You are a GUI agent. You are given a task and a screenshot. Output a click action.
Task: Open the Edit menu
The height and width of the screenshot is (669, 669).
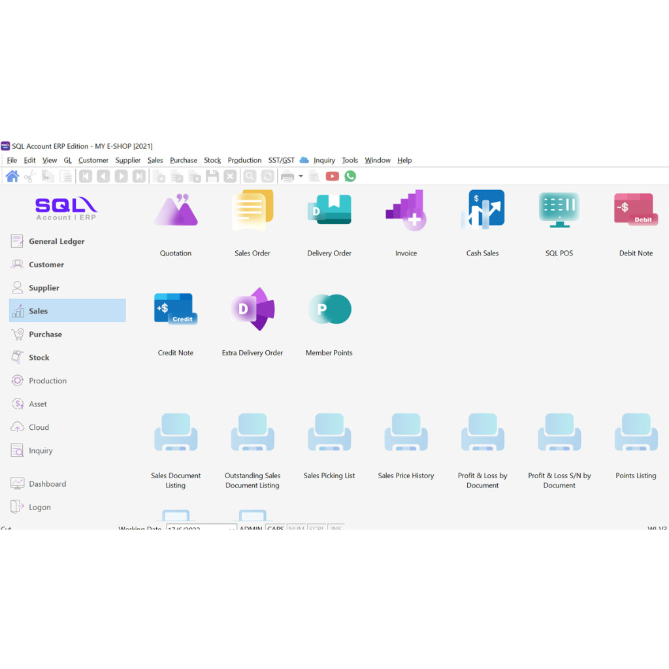click(x=29, y=161)
